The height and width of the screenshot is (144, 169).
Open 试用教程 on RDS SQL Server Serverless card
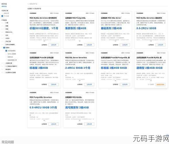click(80, 84)
